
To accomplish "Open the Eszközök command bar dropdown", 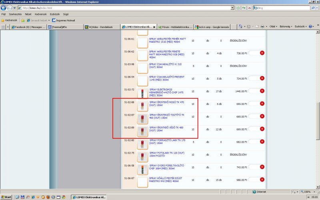I will coord(301,26).
